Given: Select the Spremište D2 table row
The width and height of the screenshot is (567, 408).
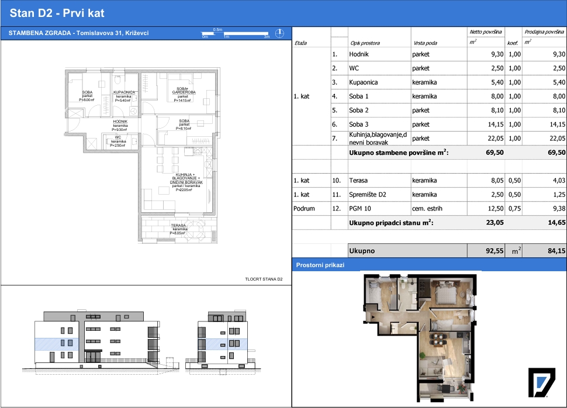Looking at the screenshot, I should pyautogui.click(x=429, y=195).
